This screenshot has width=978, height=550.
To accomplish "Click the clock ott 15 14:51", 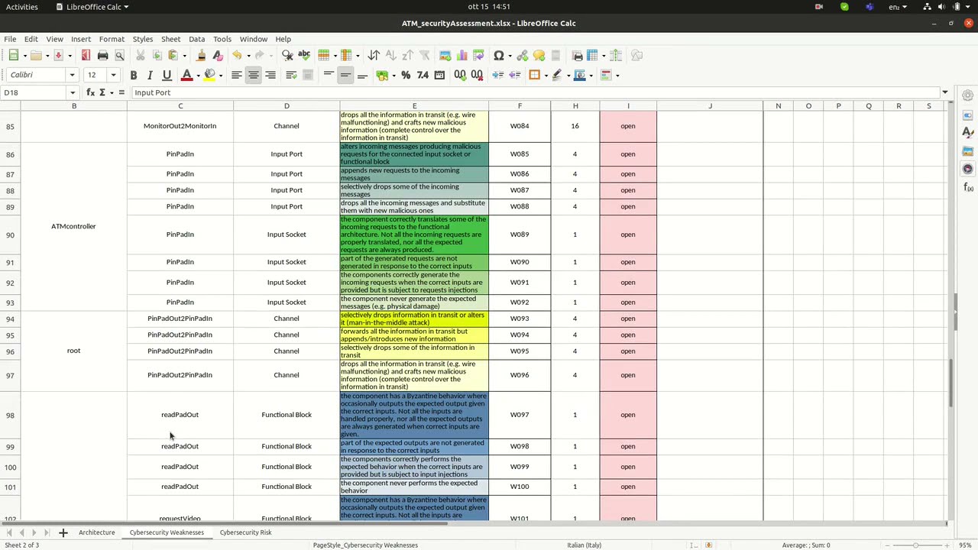I will point(489,7).
